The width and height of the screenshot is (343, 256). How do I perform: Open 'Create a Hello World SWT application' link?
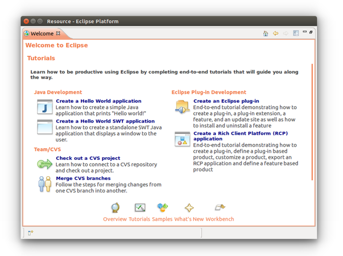105,121
